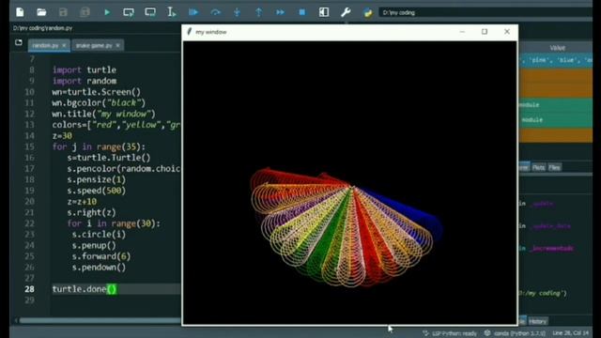Image resolution: width=601 pixels, height=338 pixels.
Task: Switch to the random.py tab
Action: coord(45,45)
